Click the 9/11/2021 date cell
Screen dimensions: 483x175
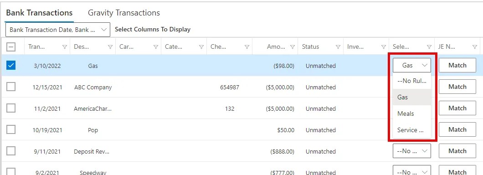point(47,152)
